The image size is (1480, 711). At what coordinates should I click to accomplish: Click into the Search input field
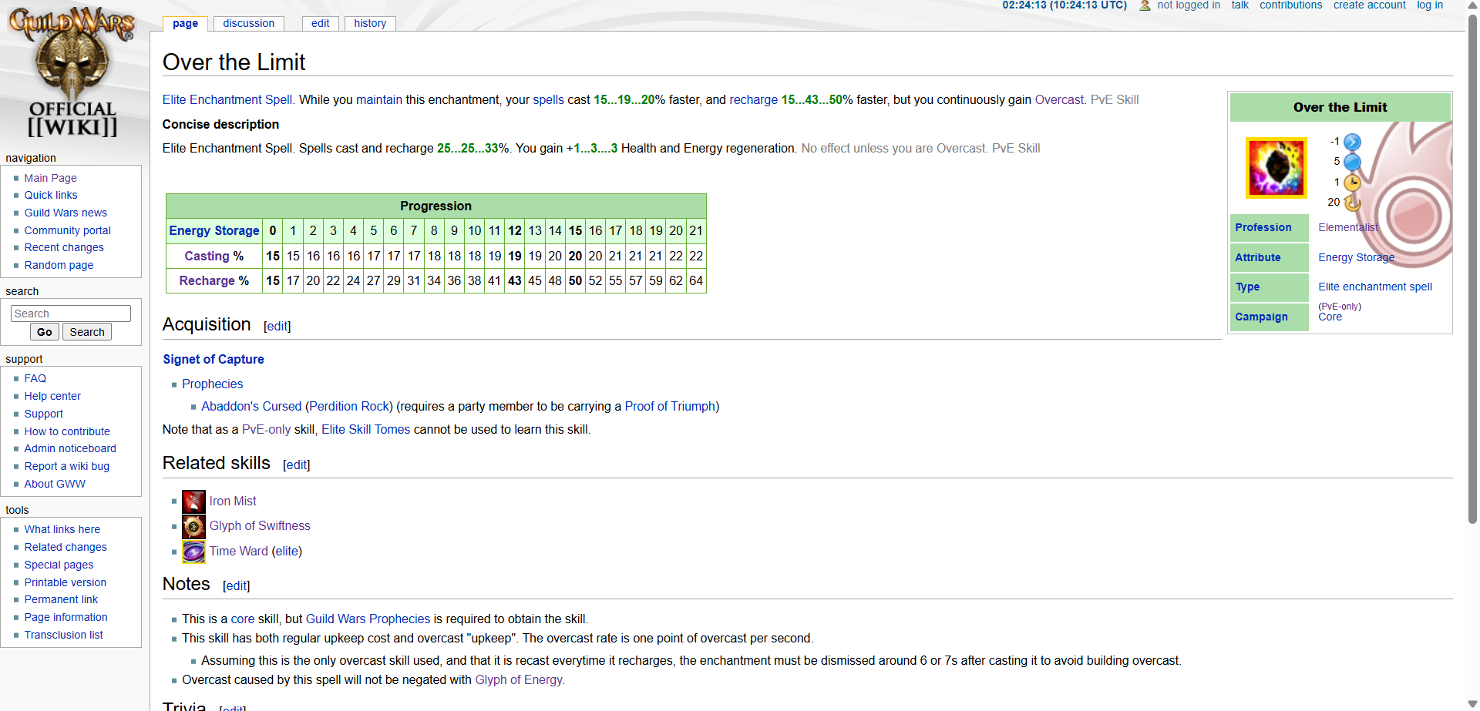coord(71,314)
